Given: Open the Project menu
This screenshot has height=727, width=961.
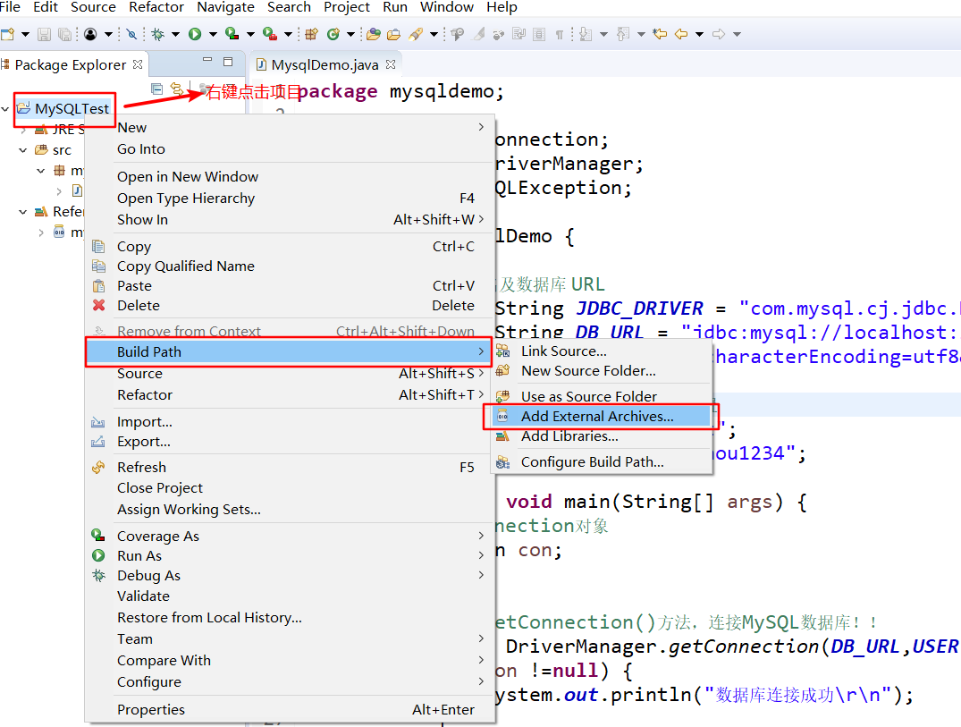Looking at the screenshot, I should coord(346,7).
